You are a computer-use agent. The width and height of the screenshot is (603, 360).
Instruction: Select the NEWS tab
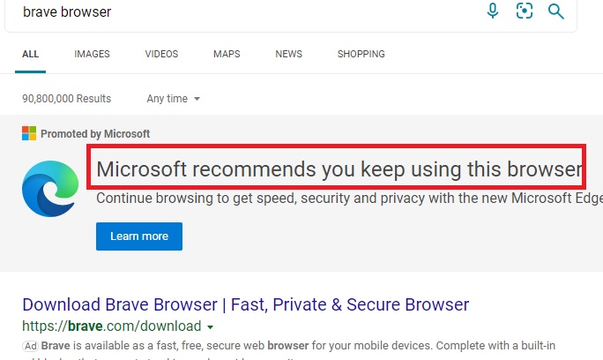288,54
